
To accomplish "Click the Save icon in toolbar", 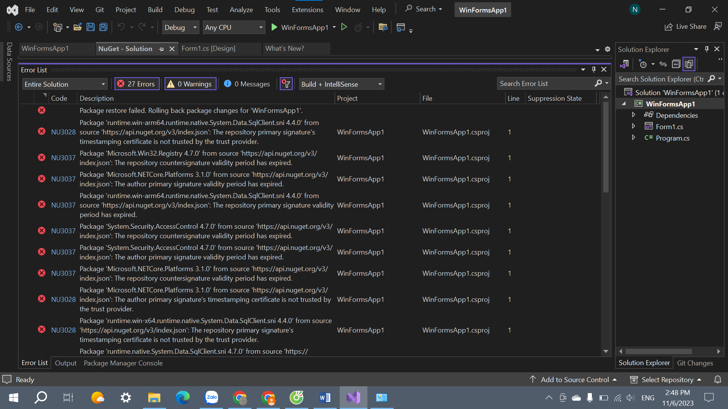I will (x=91, y=27).
